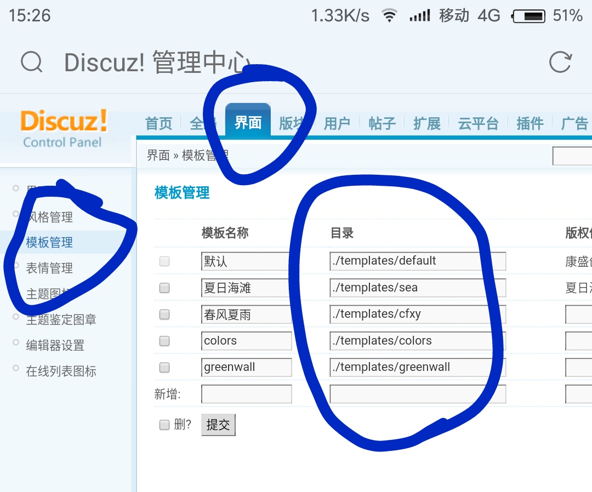
Task: Switch to the 用户 tab
Action: click(x=337, y=124)
